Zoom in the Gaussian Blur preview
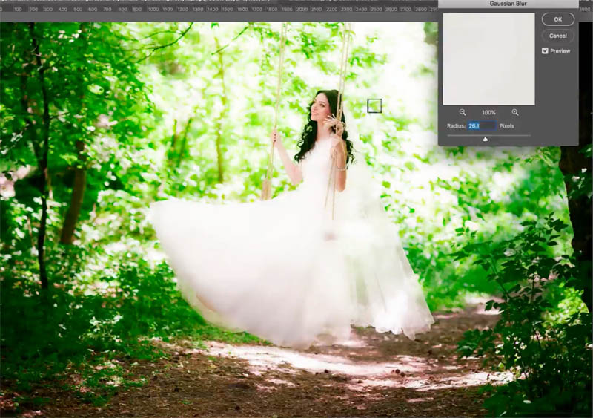The image size is (593, 418). tap(514, 112)
